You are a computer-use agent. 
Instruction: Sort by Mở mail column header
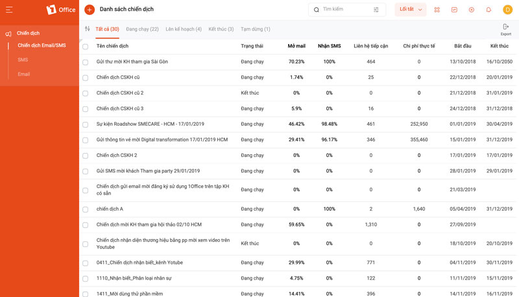[296, 46]
